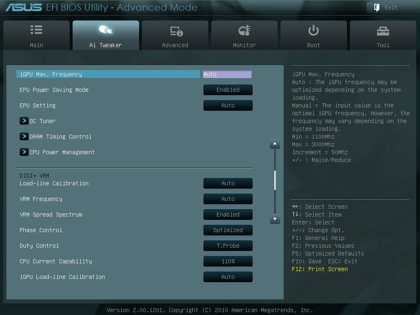Viewport: 420px width, 315px height.
Task: Click the VRM Spread Spectrum label
Action: tap(51, 215)
